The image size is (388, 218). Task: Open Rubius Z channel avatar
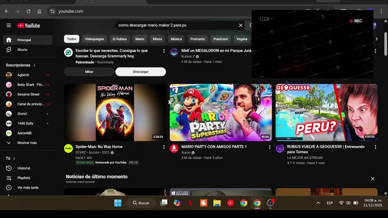pyautogui.click(x=174, y=52)
